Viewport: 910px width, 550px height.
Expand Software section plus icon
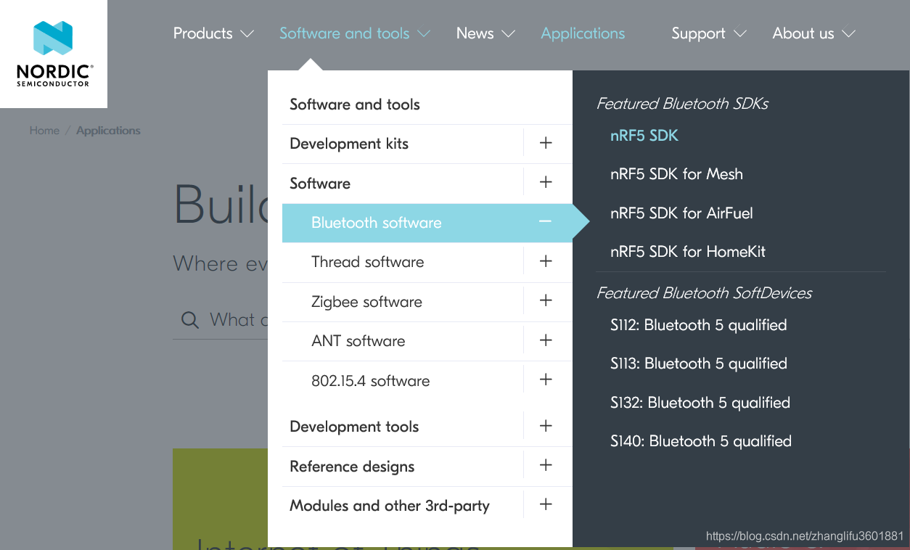tap(546, 183)
